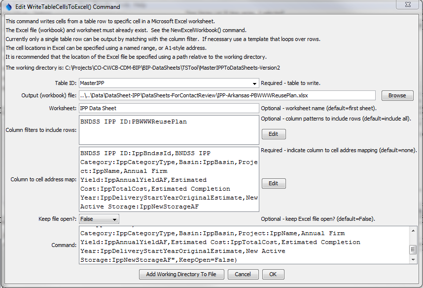Image resolution: width=423 pixels, height=288 pixels.
Task: Click the 'Command:' label
Action: (x=64, y=246)
